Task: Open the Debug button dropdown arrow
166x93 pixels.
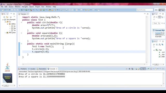Action: pos(24,10)
